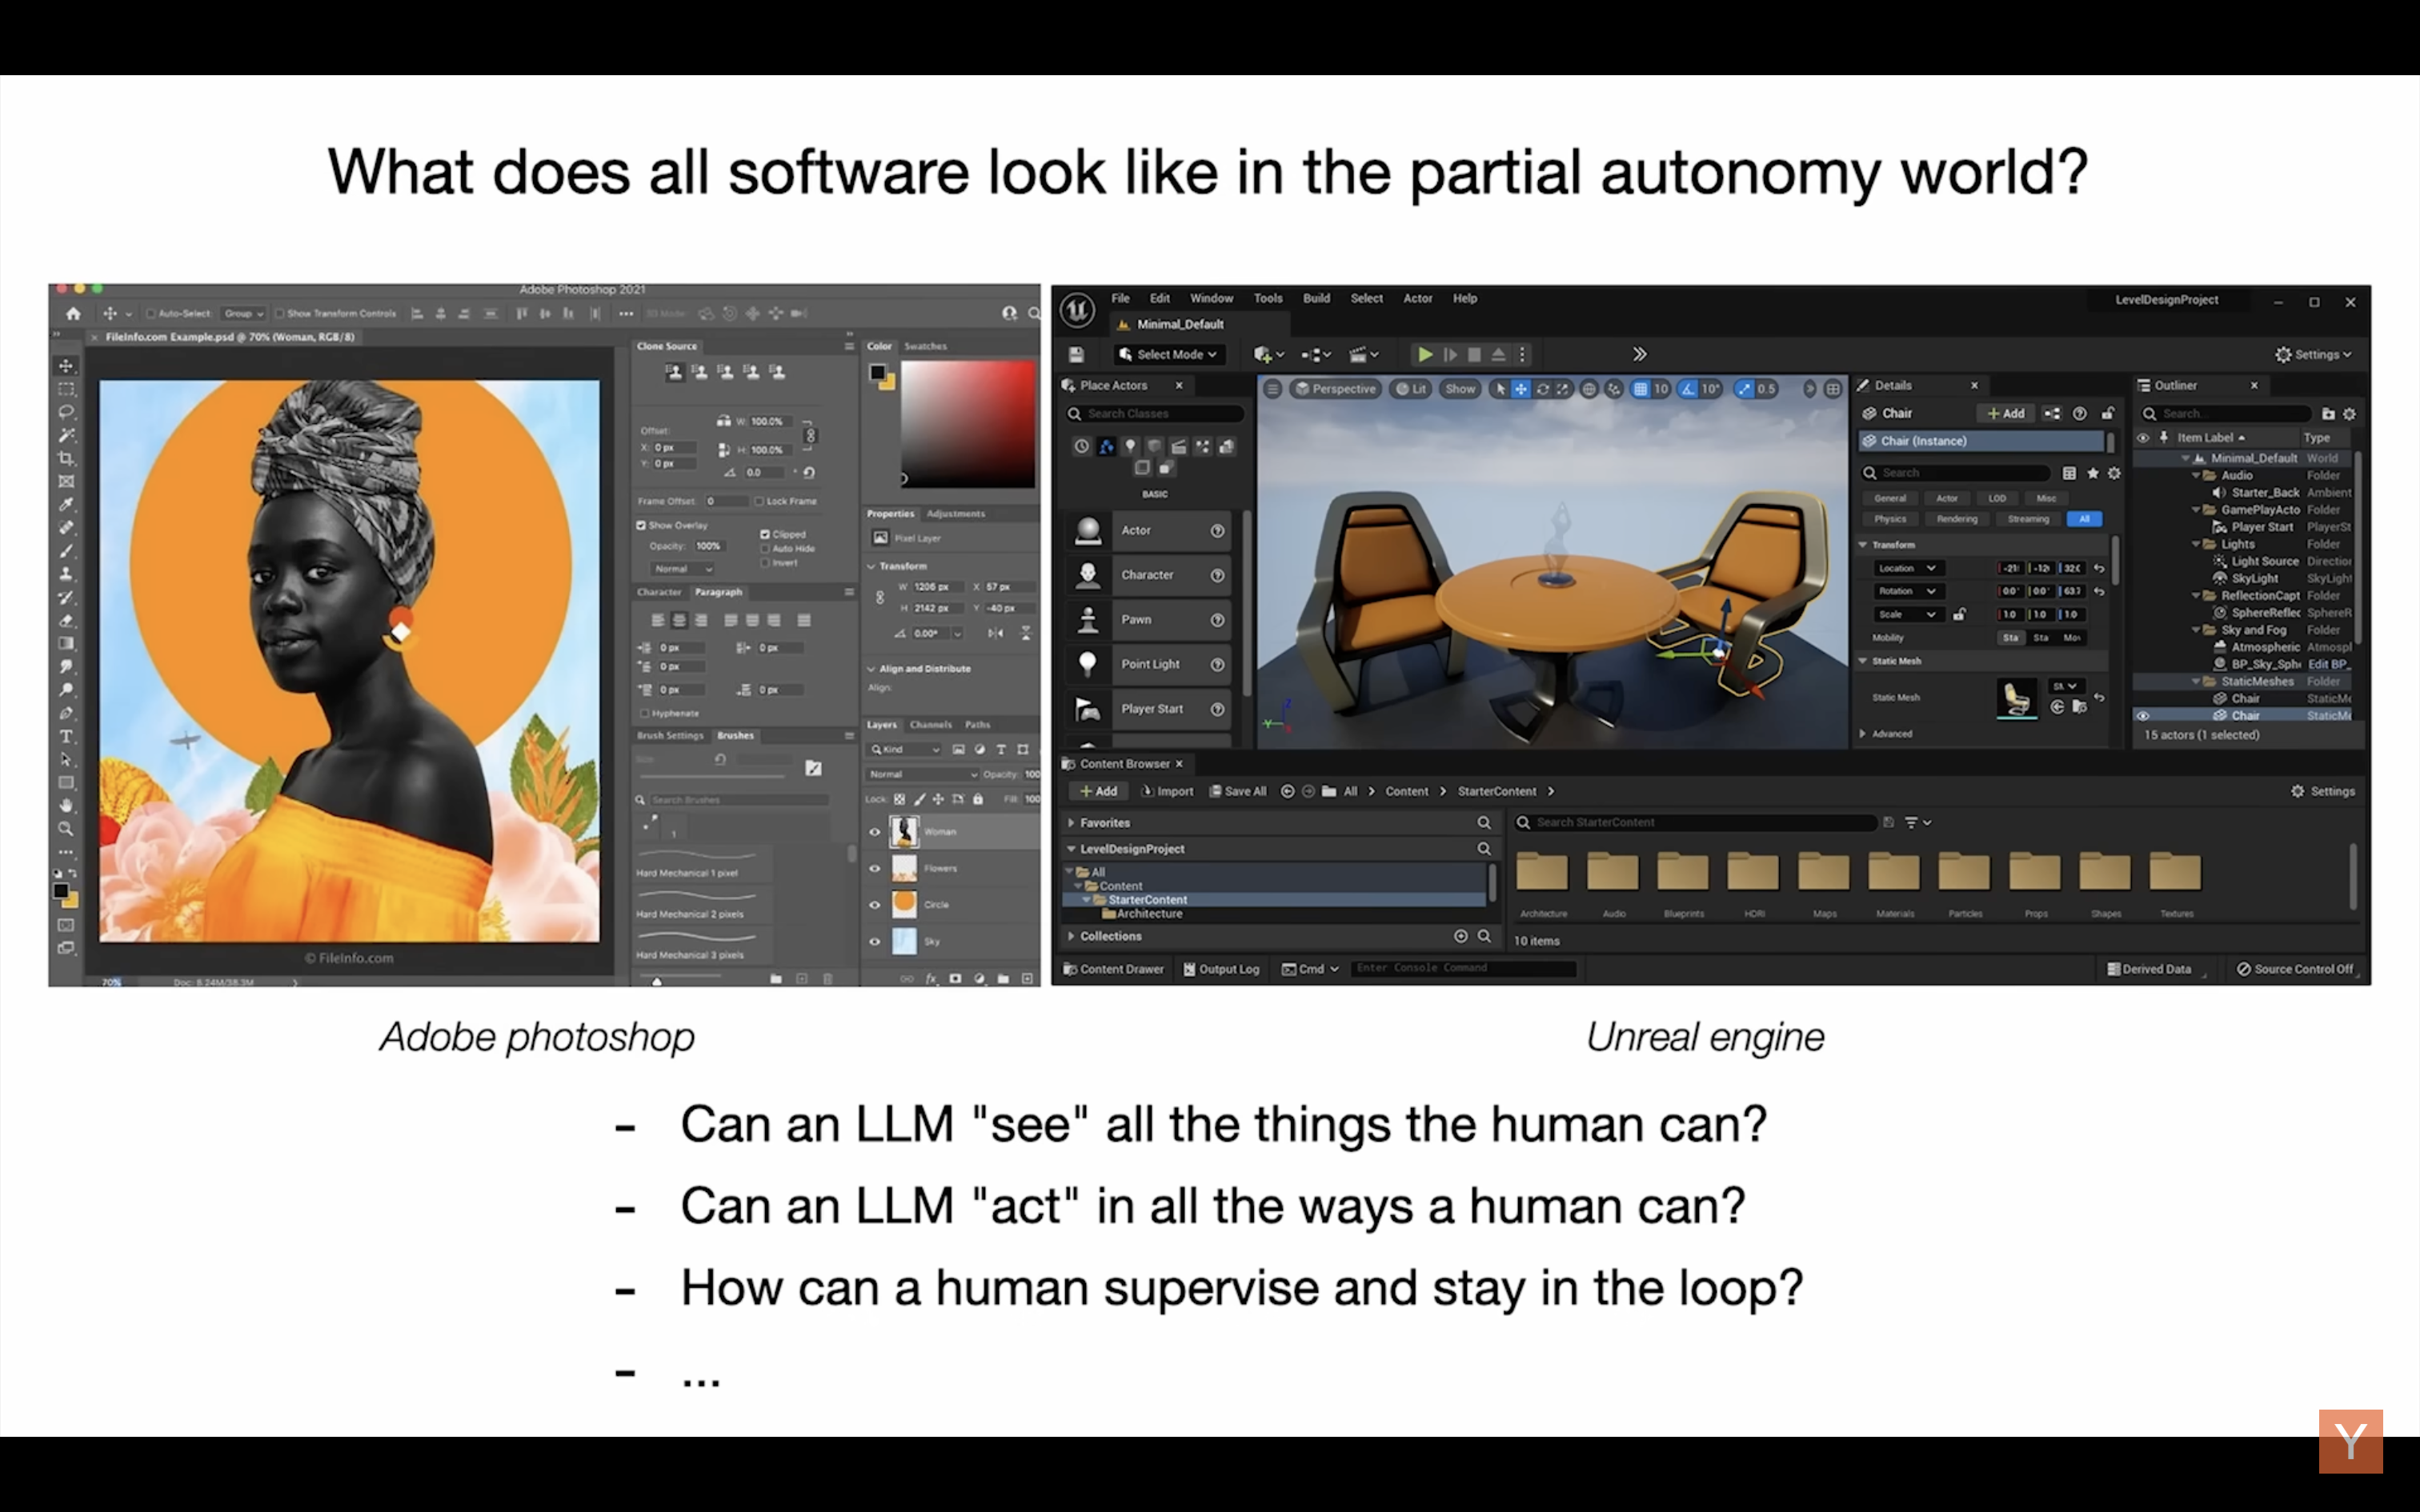This screenshot has width=2420, height=1512.
Task: Select the Eraser tool in Photoshop
Action: click(66, 620)
